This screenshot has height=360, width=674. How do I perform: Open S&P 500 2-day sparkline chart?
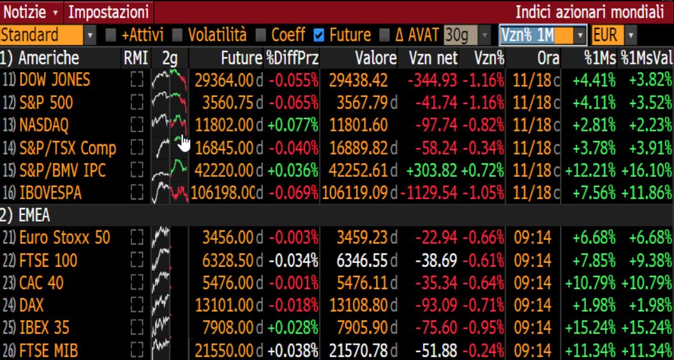[170, 103]
